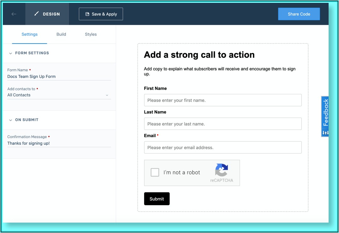The image size is (339, 233).
Task: Switch to the Styles tab
Action: click(x=91, y=34)
